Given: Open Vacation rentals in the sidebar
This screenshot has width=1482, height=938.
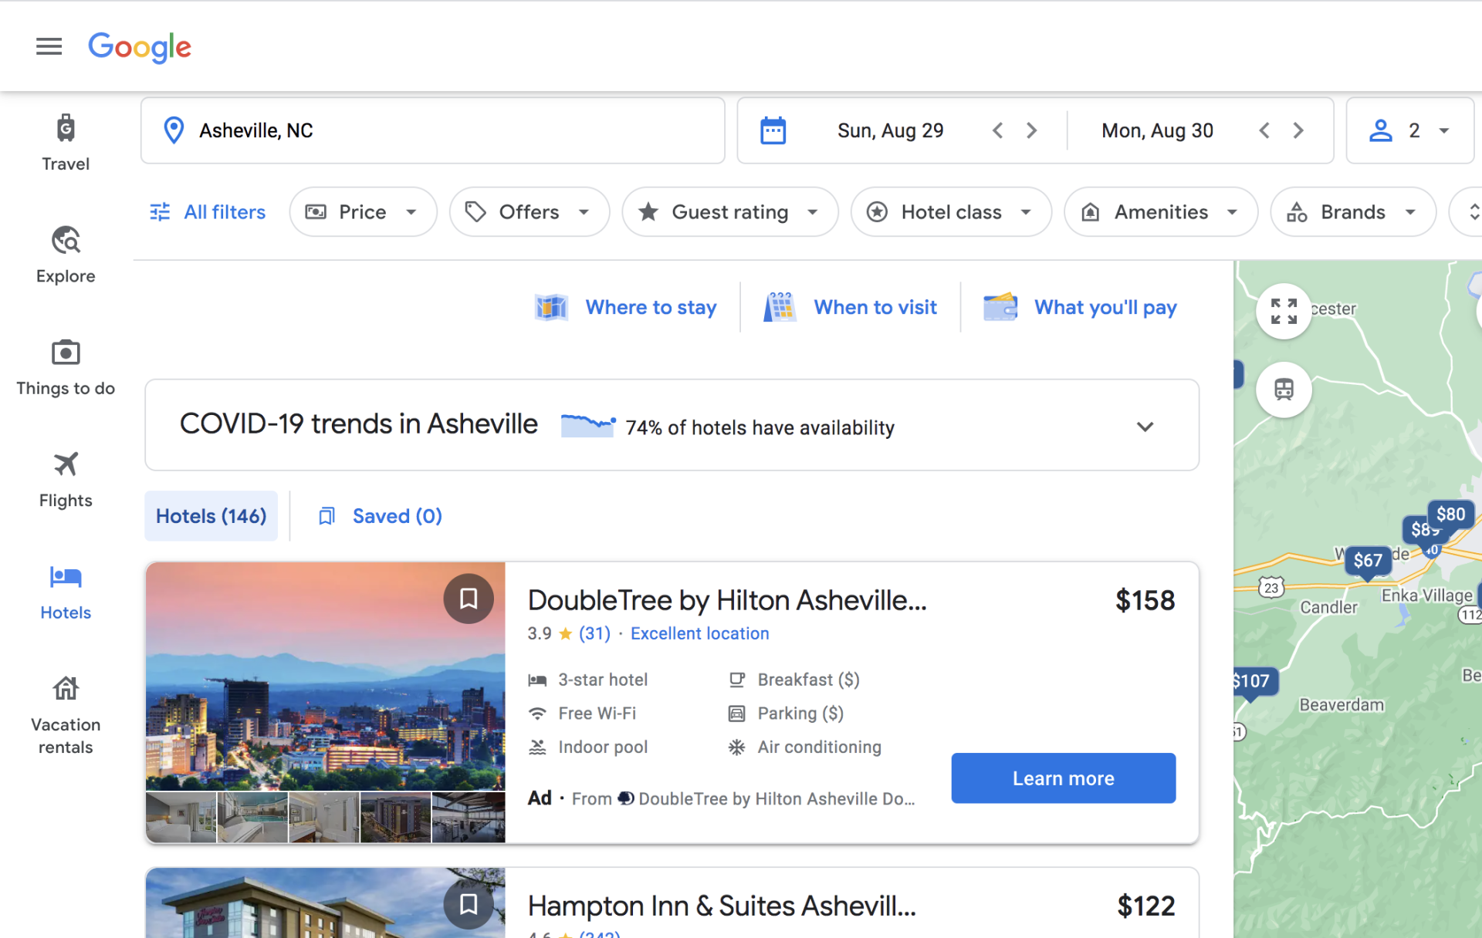Looking at the screenshot, I should point(66,714).
